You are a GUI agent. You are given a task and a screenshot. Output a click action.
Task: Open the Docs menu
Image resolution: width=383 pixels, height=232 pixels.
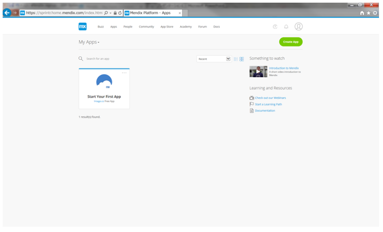click(217, 27)
